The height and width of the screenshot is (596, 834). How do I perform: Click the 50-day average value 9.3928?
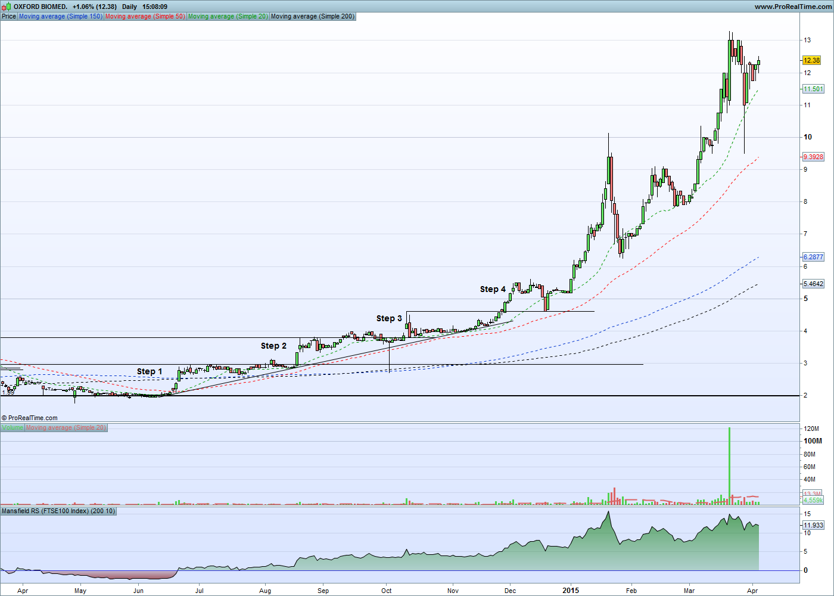click(813, 157)
